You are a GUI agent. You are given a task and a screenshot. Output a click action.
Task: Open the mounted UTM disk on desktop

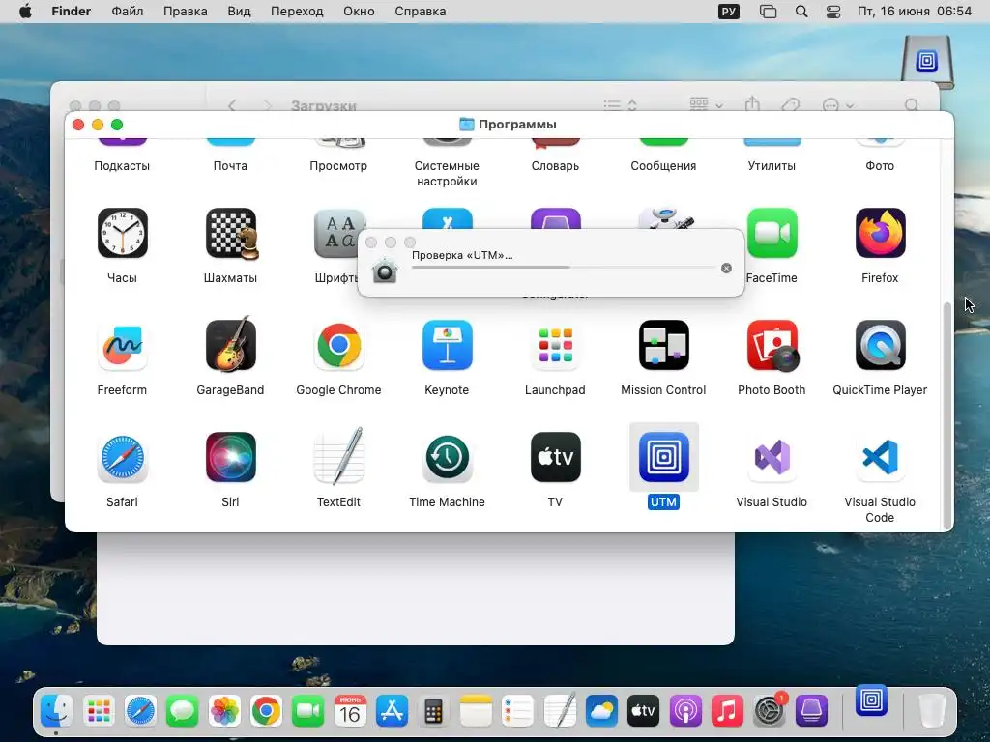point(926,61)
